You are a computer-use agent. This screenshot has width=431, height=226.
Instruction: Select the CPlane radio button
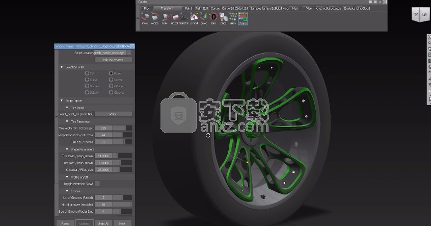click(x=111, y=86)
